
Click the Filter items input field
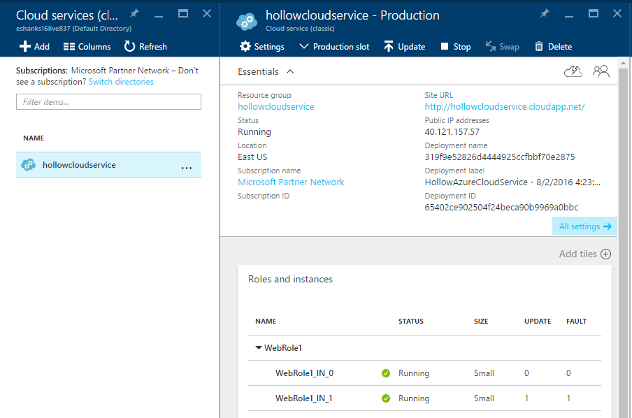click(108, 102)
